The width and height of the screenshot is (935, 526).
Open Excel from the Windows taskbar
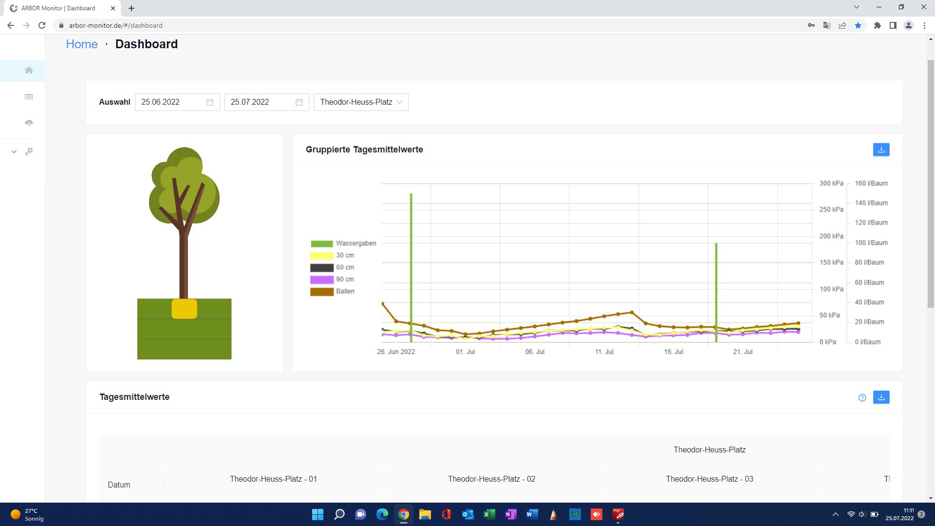(x=489, y=514)
